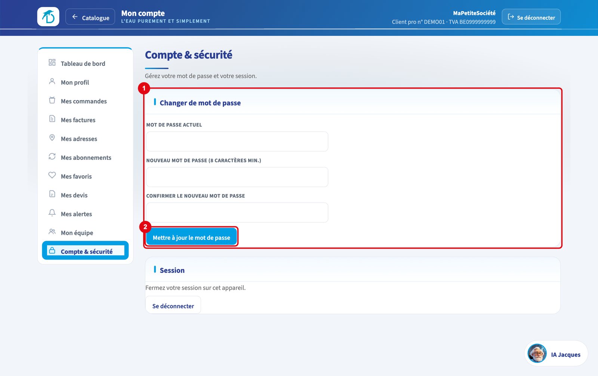Viewport: 598px width, 376px height.
Task: Select Mon équipe menu entry
Action: coord(85,233)
